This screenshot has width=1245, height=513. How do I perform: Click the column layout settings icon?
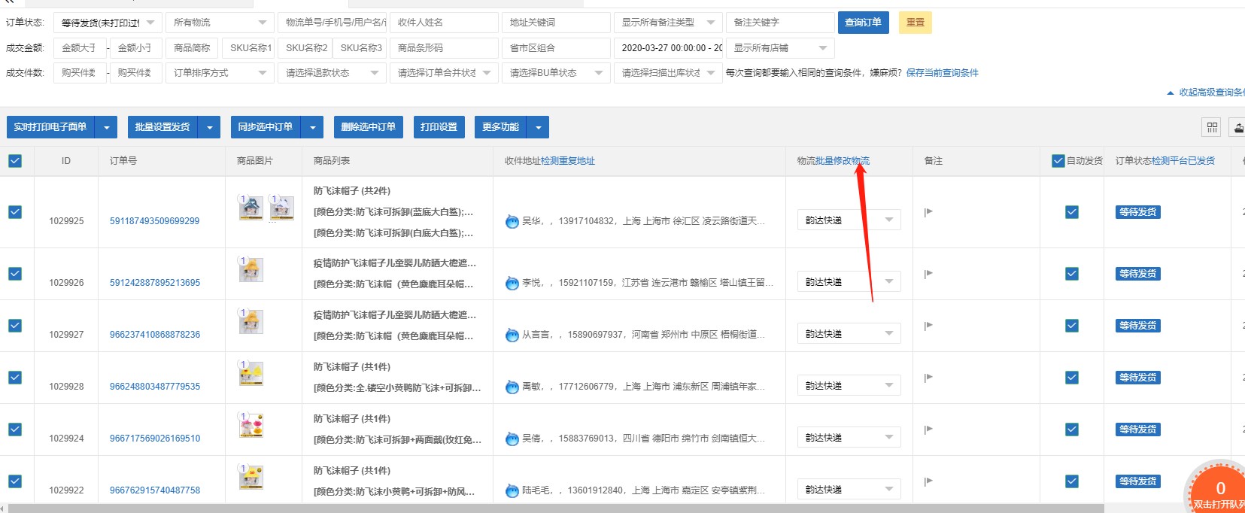coord(1212,127)
